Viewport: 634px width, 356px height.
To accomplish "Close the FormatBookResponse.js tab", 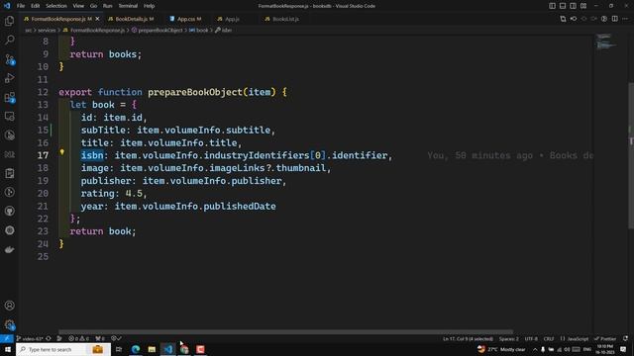I will (x=97, y=19).
